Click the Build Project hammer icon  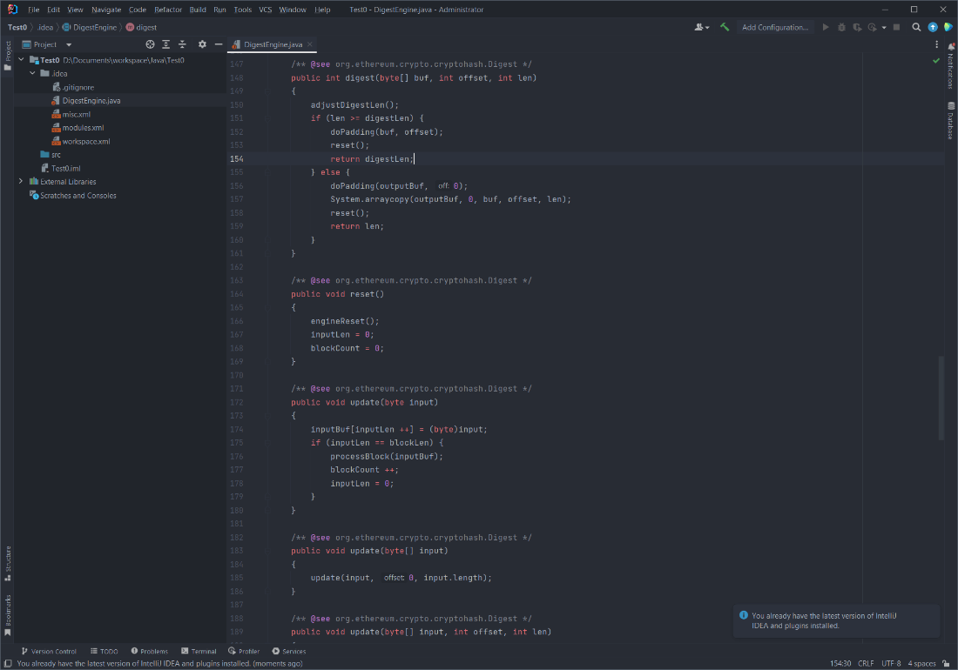coord(724,27)
